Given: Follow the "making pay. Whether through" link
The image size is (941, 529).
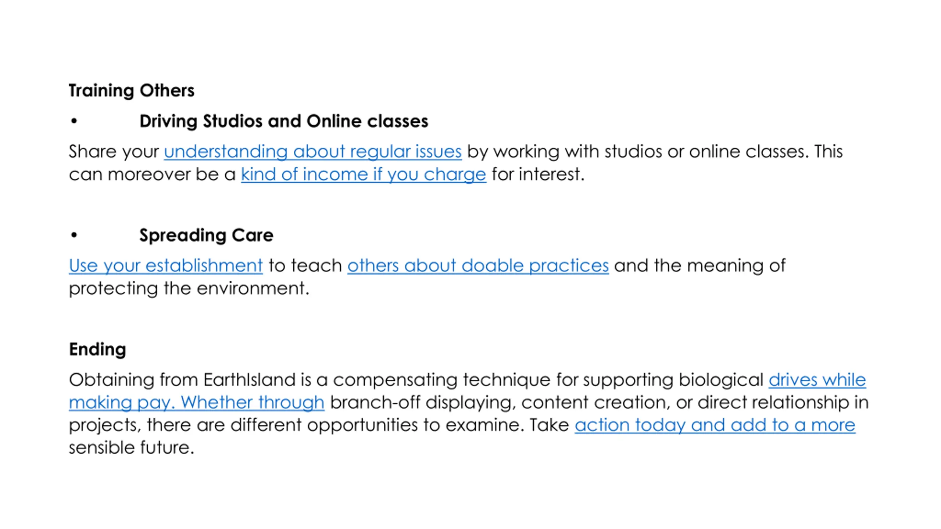Looking at the screenshot, I should (197, 403).
